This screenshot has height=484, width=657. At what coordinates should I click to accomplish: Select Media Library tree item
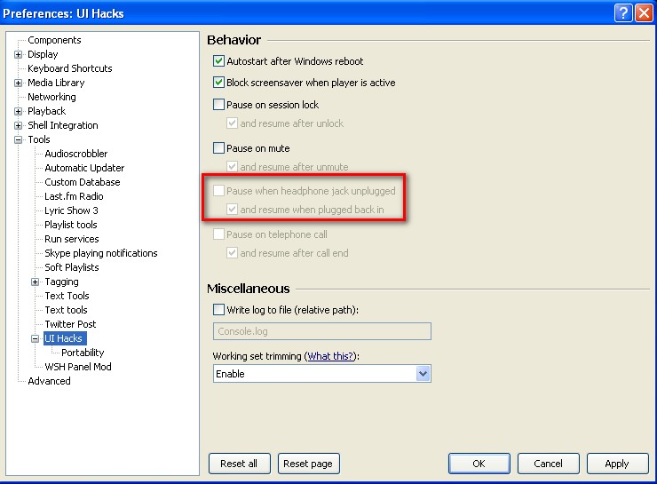click(56, 83)
